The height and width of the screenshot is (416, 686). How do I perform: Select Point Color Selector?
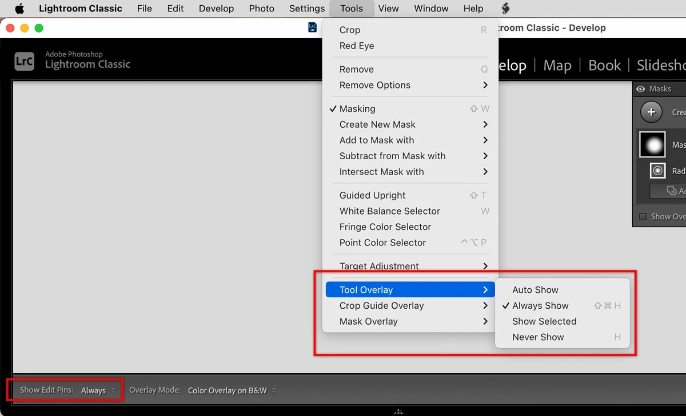click(410, 243)
